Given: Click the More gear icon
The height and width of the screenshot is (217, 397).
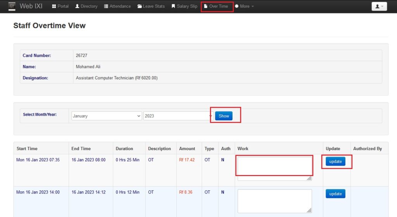Looking at the screenshot, I should (x=236, y=7).
